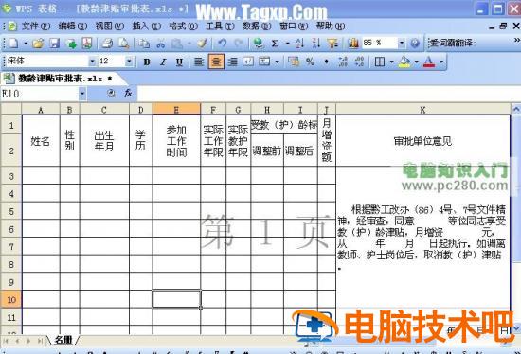
Task: Toggle Underline formatting
Action: coord(179,62)
